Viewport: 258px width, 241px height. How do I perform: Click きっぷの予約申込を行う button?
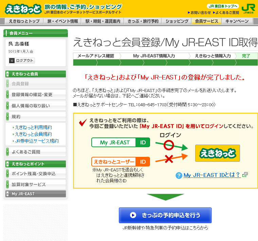pyautogui.click(x=165, y=215)
